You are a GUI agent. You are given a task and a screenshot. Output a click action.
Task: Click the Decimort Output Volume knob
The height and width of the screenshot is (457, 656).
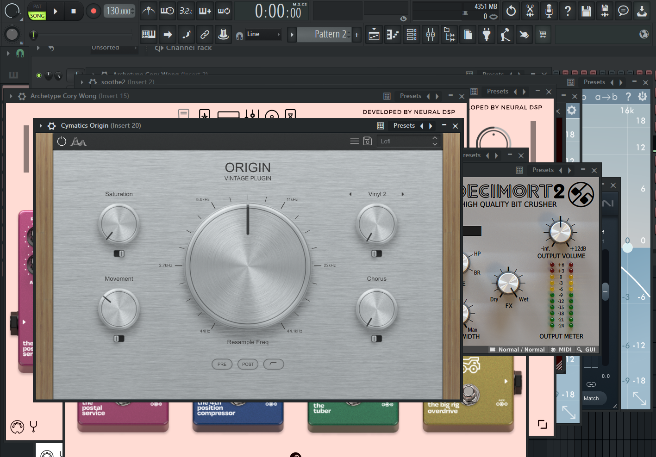tap(561, 232)
